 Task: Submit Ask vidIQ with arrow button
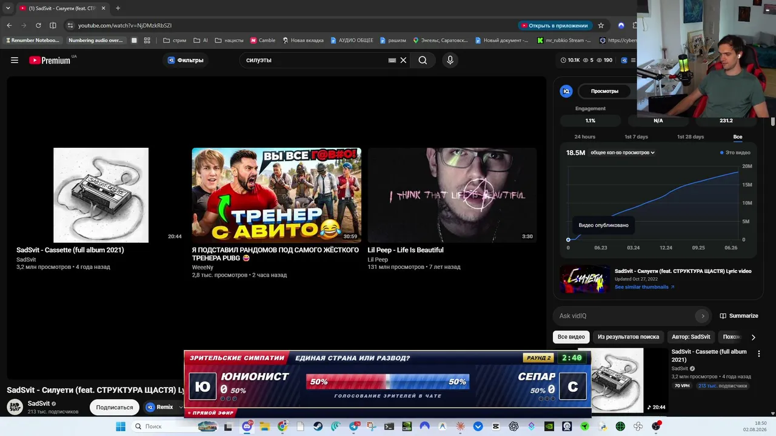(703, 315)
